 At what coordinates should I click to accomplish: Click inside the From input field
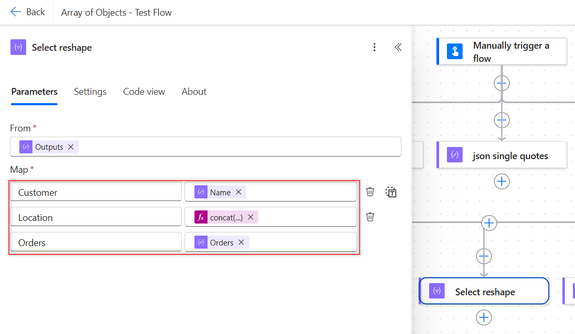coord(205,147)
